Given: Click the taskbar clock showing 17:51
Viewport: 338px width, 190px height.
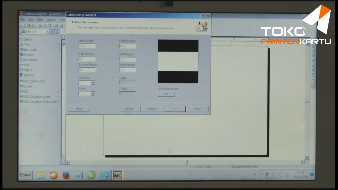Looking at the screenshot, I should pos(300,173).
